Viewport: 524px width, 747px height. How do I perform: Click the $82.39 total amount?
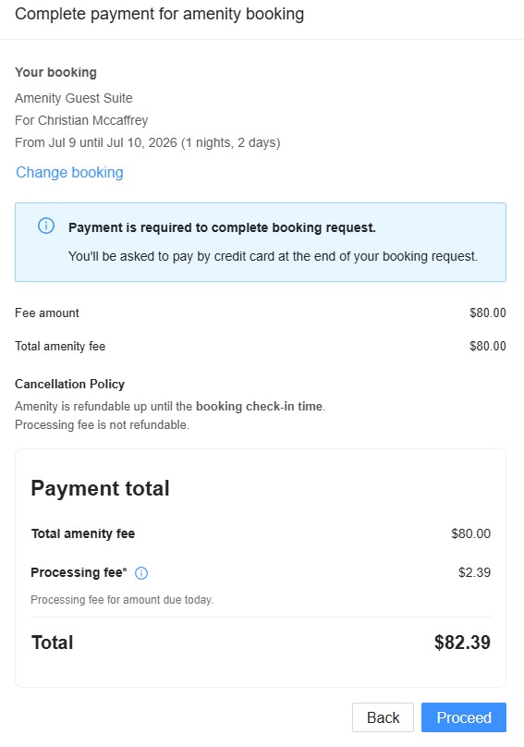[x=462, y=643]
